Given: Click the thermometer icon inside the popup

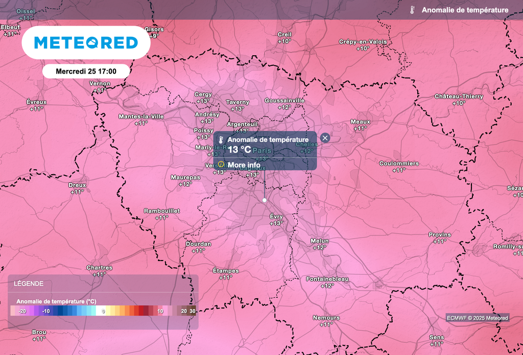Looking at the screenshot, I should pos(221,140).
